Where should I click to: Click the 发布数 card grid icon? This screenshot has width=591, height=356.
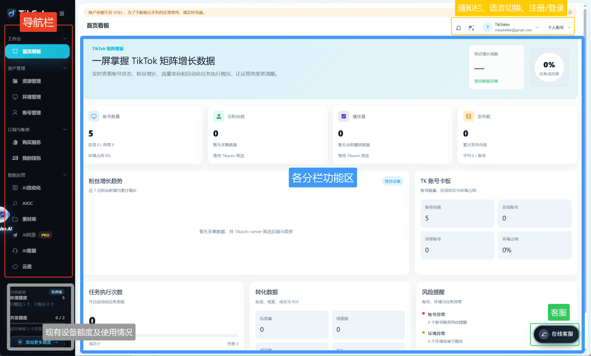tap(468, 116)
